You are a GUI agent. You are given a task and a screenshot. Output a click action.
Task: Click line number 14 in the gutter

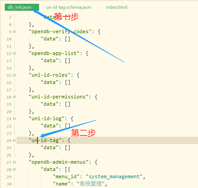coord(9,68)
